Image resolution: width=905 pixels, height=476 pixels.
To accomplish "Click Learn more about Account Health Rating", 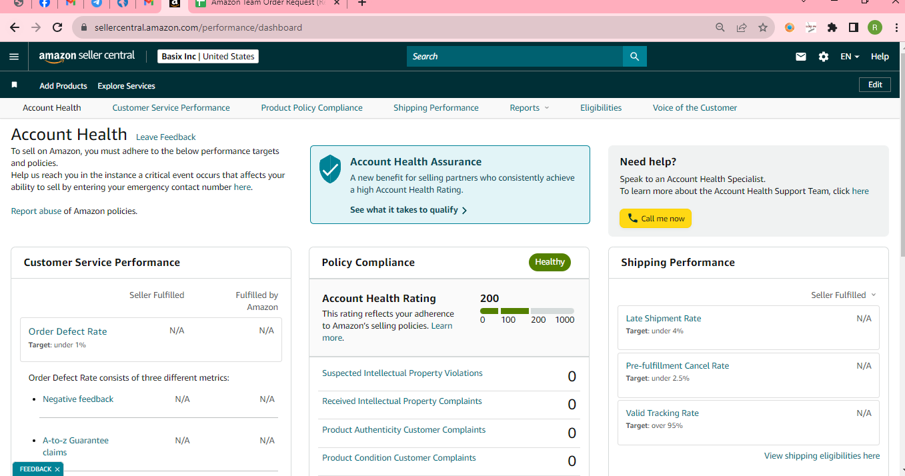I will point(387,332).
